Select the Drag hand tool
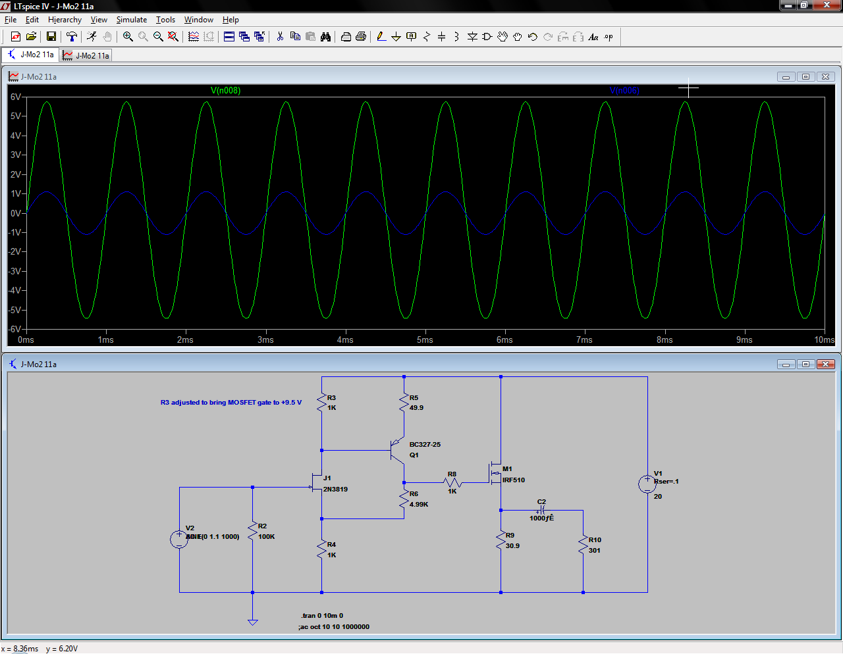Screen dimensions: 843x654 pyautogui.click(x=518, y=37)
